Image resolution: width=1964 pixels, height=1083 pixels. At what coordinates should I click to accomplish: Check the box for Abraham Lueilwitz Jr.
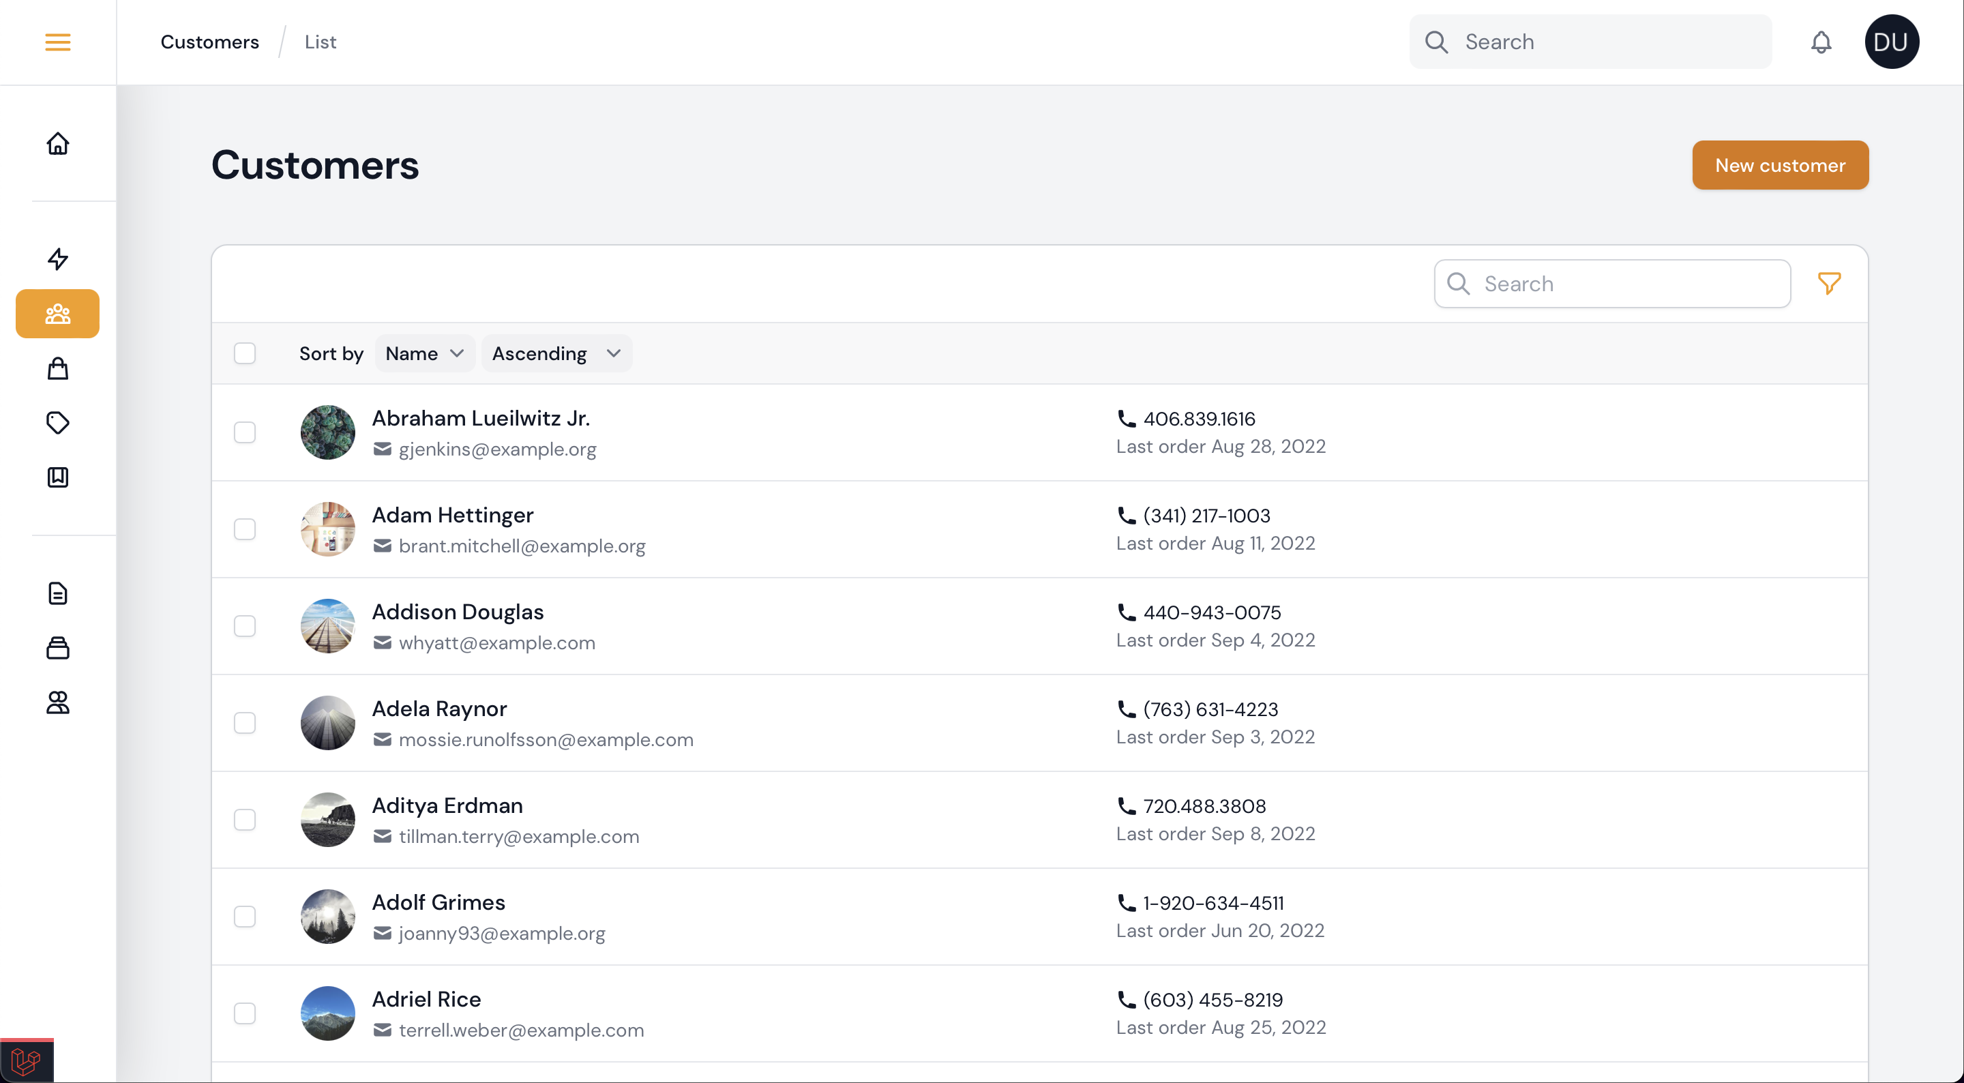pyautogui.click(x=245, y=432)
